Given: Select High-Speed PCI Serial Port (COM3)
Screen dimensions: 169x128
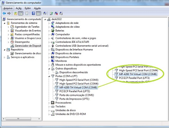Looking at the screenshot, I should pos(79,80).
